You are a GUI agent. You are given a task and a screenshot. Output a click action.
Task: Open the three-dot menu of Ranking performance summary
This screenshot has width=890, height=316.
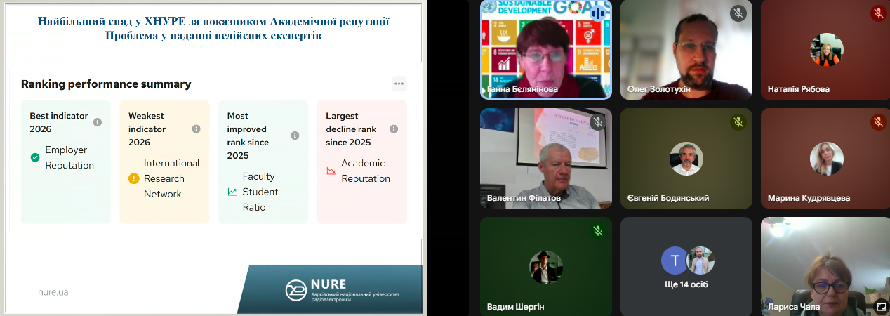(x=399, y=84)
